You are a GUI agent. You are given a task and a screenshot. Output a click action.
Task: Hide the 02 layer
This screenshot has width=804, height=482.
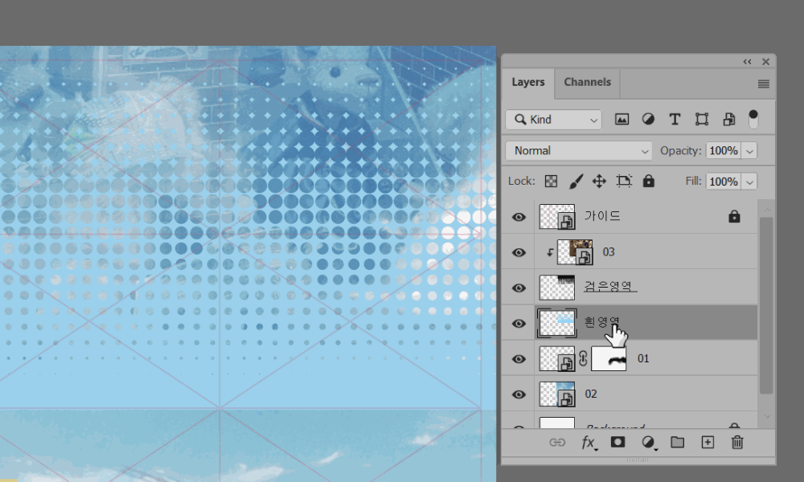(519, 394)
